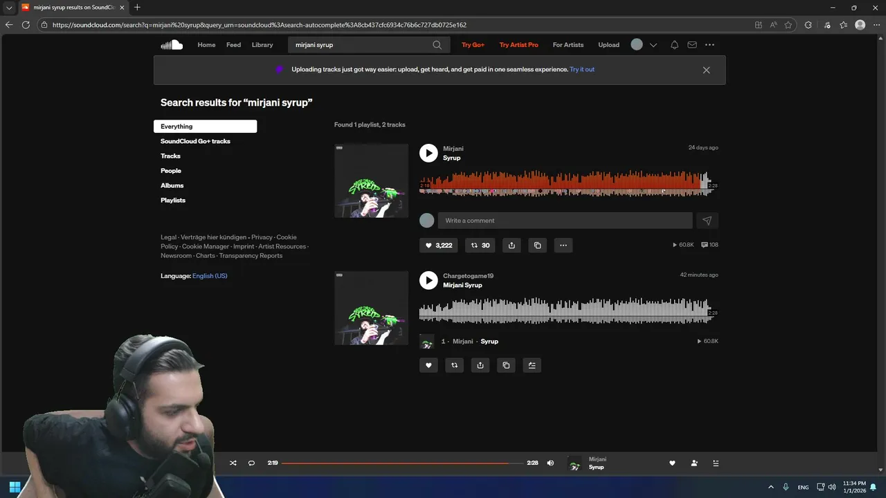The image size is (886, 498).
Task: Repost the Chargetogame19 playlist
Action: (x=454, y=365)
